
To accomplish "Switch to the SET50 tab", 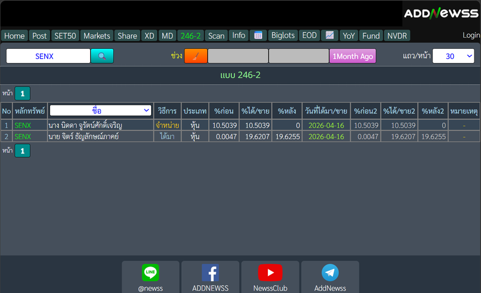I will [65, 35].
